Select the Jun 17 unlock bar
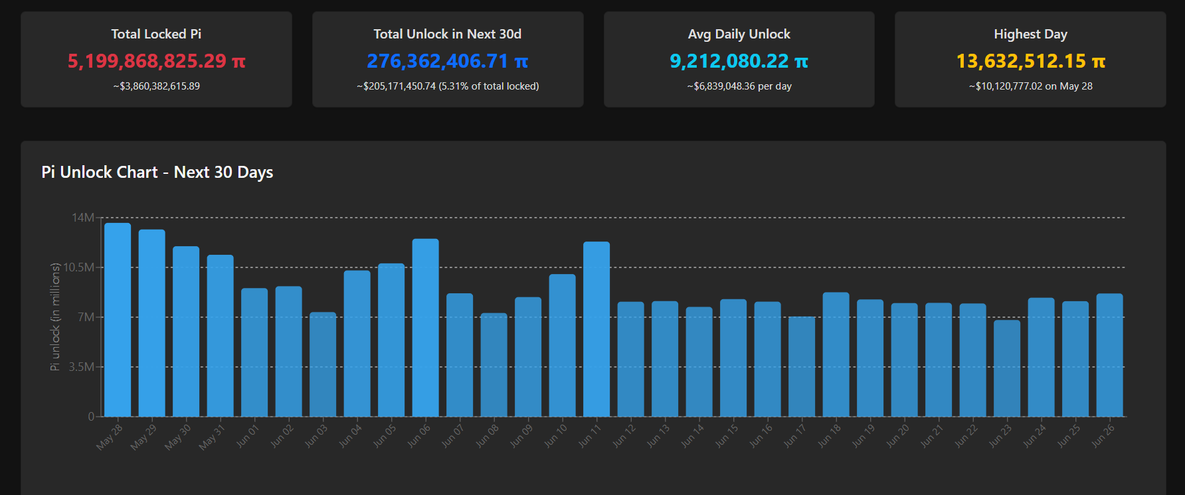 click(802, 366)
